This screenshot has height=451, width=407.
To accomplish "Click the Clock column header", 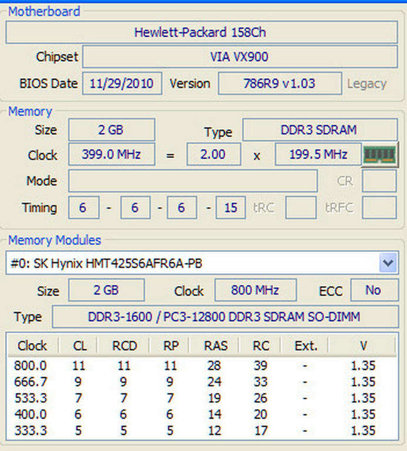I will click(32, 345).
